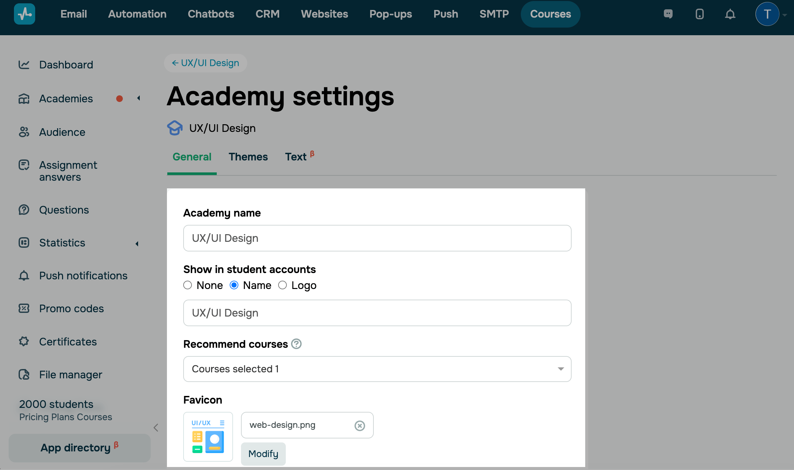Go to Promo codes in sidebar

[x=71, y=309]
